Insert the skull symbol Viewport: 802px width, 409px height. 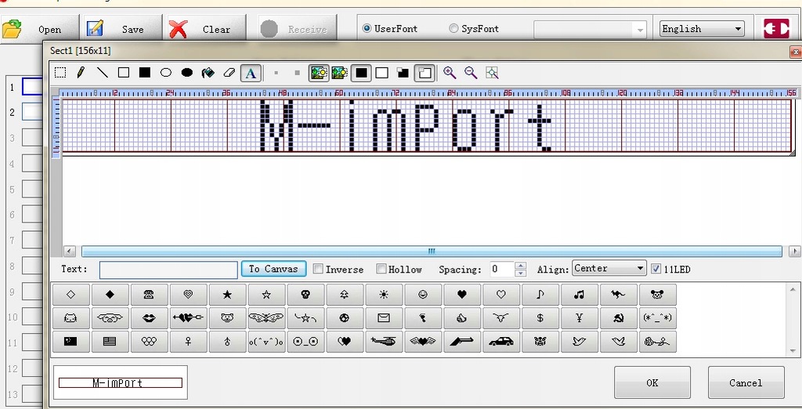point(306,295)
